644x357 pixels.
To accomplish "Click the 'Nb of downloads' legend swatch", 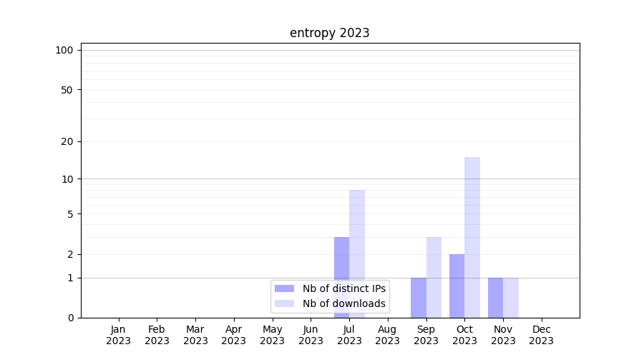I will 285,303.
